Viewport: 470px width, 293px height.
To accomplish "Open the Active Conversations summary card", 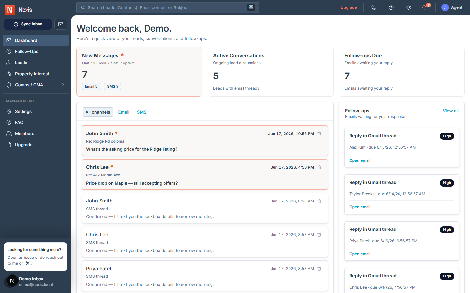I will 271,72.
